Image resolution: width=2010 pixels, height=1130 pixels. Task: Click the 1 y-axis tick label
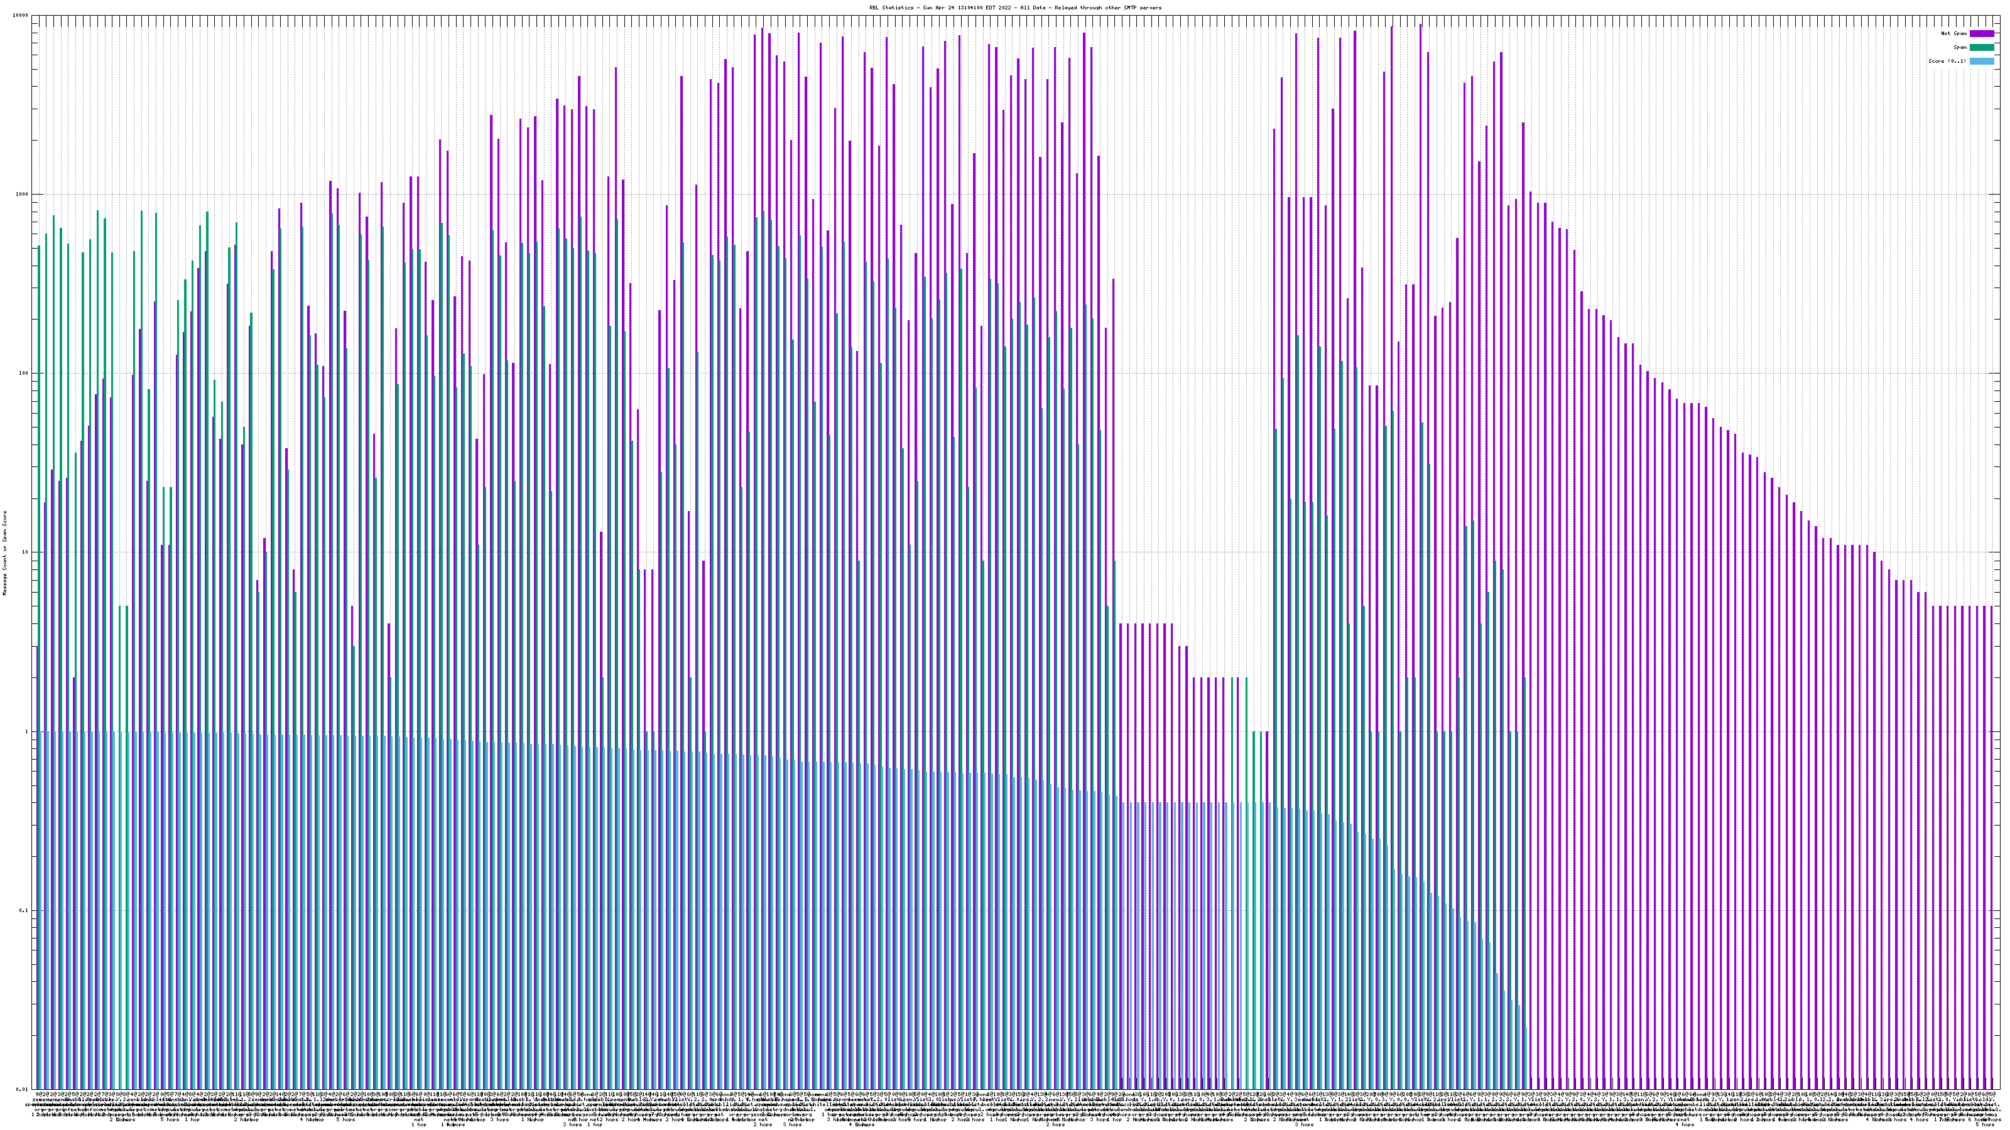(27, 731)
